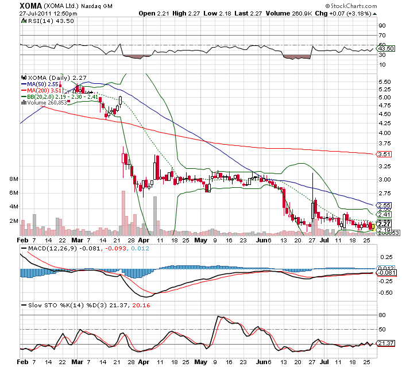Click the Chg +0.07 (+3.18%) value
The width and height of the screenshot is (402, 367).
(343, 13)
